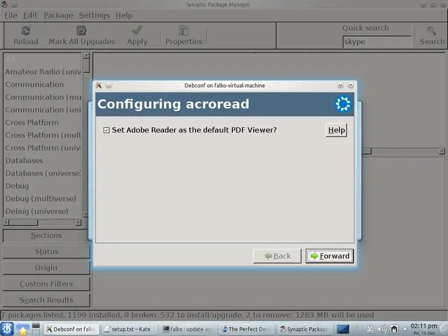Click the pager desktop switcher in taskbar
Screen dimensions: 448x336
[36, 329]
